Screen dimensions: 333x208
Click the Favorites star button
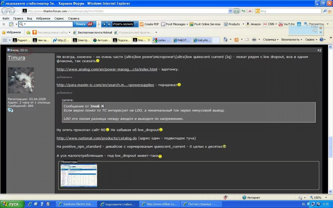tap(12, 32)
